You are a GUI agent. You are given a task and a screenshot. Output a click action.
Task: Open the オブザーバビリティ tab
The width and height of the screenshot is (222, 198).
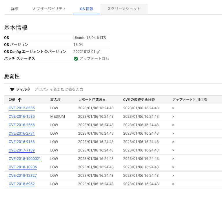[x=49, y=9]
